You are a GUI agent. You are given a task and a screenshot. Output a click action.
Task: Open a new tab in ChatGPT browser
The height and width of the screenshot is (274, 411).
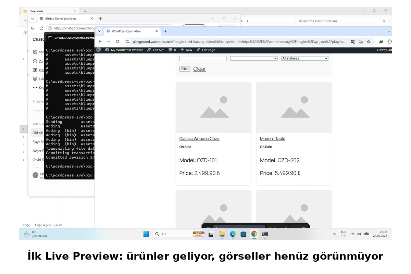[x=100, y=18]
